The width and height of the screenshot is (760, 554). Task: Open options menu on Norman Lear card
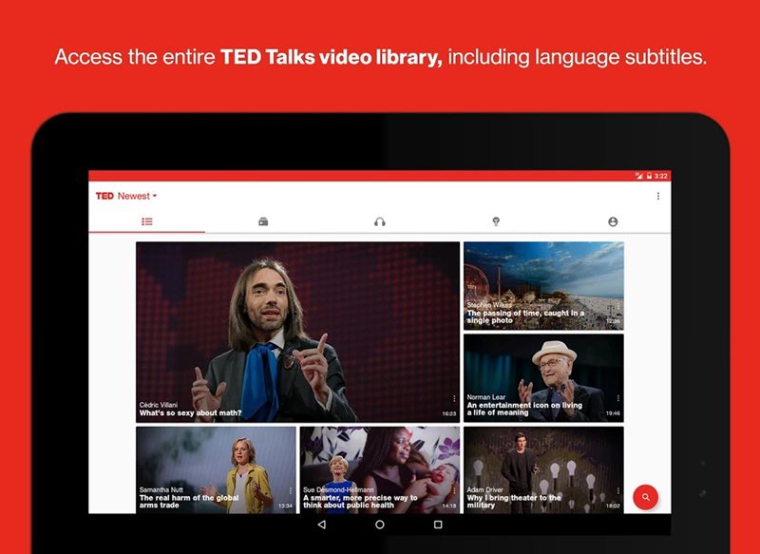618,398
